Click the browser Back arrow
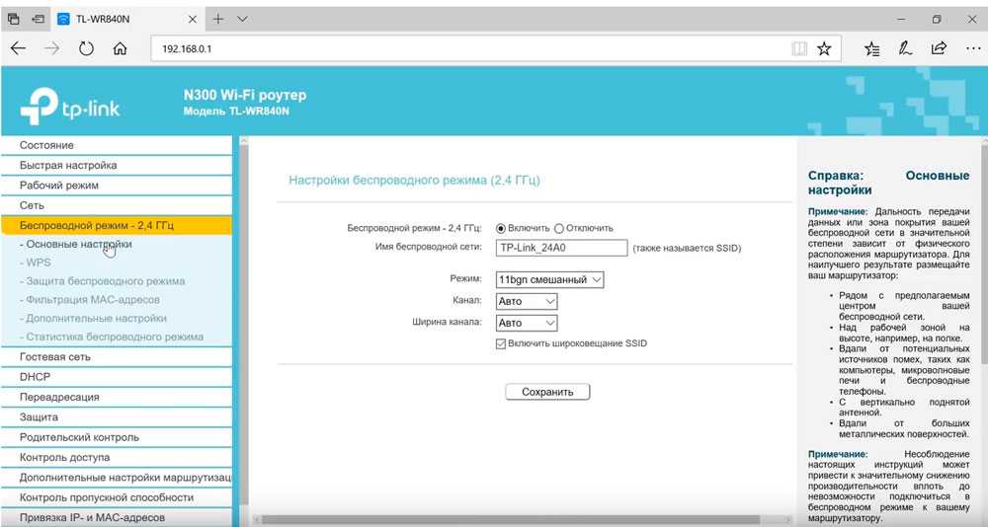This screenshot has height=527, width=988. tap(19, 48)
